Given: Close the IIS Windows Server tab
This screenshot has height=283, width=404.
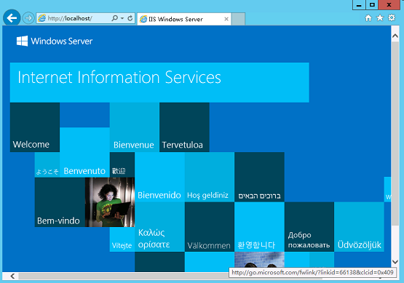Looking at the screenshot, I should coord(226,19).
